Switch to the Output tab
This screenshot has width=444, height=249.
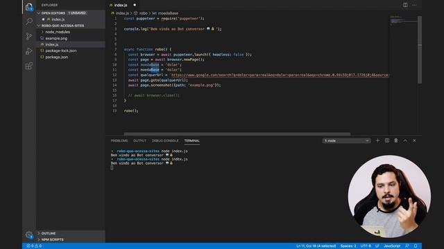click(139, 140)
